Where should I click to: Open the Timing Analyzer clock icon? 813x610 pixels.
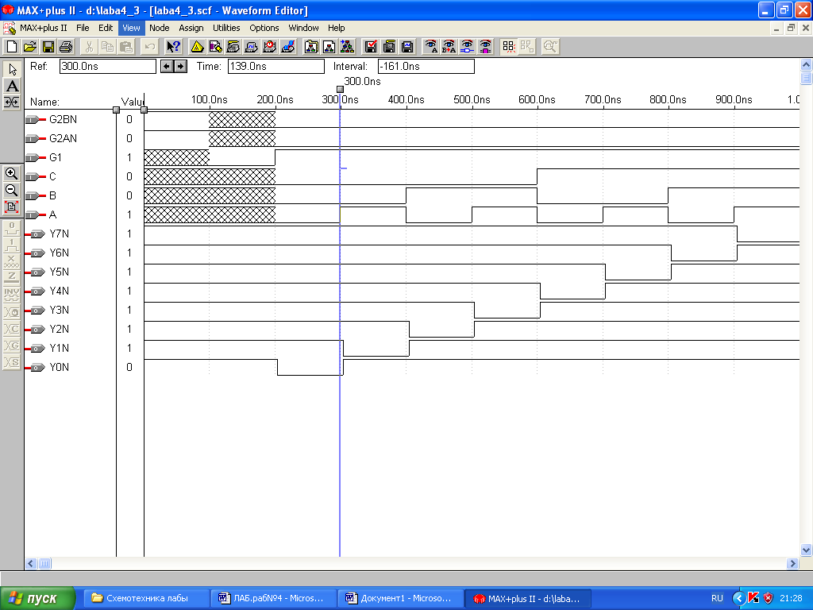click(270, 47)
